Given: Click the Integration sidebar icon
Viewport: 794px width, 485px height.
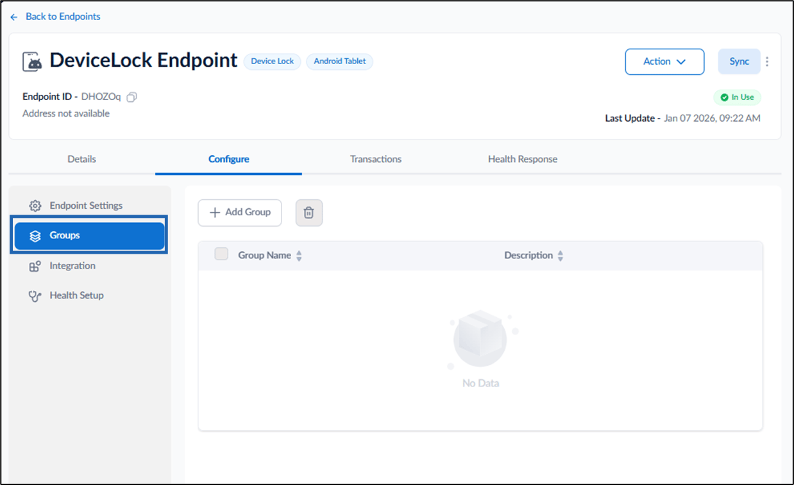Looking at the screenshot, I should [x=35, y=266].
